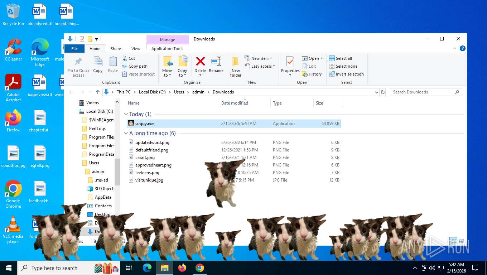Refresh the Downloads folder view
487x275 pixels.
tap(383, 92)
